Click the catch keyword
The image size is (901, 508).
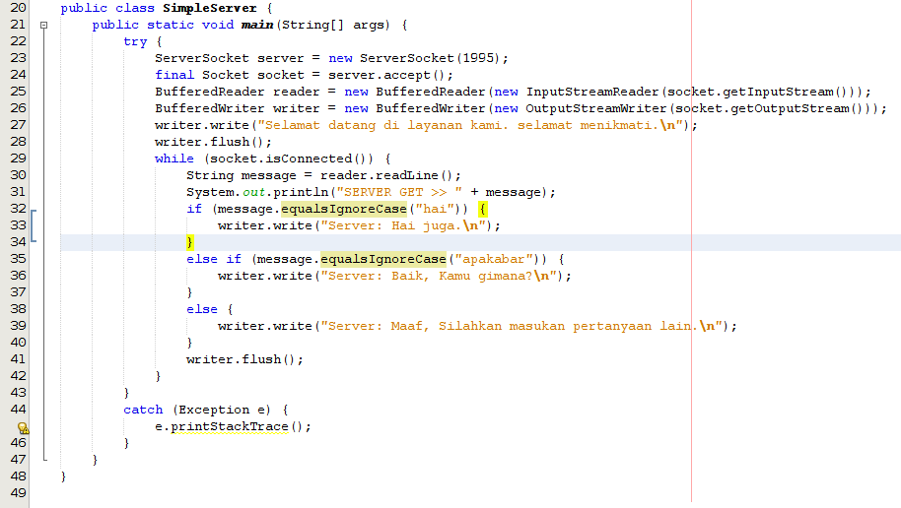[143, 410]
